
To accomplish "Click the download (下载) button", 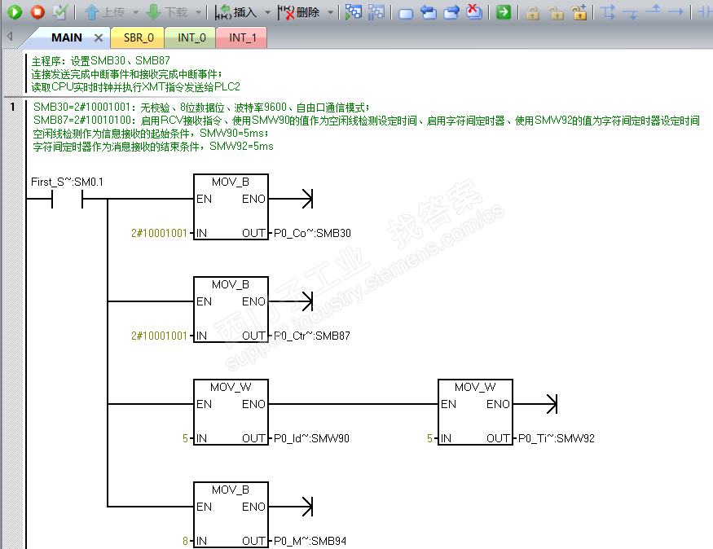I will 167,12.
